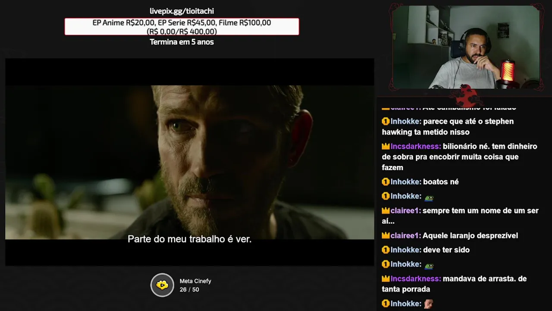552x311 pixels.
Task: Click the donation goal bar showing R$ 0,00/R$ 400,00
Action: click(182, 27)
